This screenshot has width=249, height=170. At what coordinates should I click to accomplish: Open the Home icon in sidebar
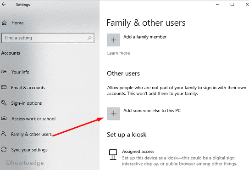4,23
